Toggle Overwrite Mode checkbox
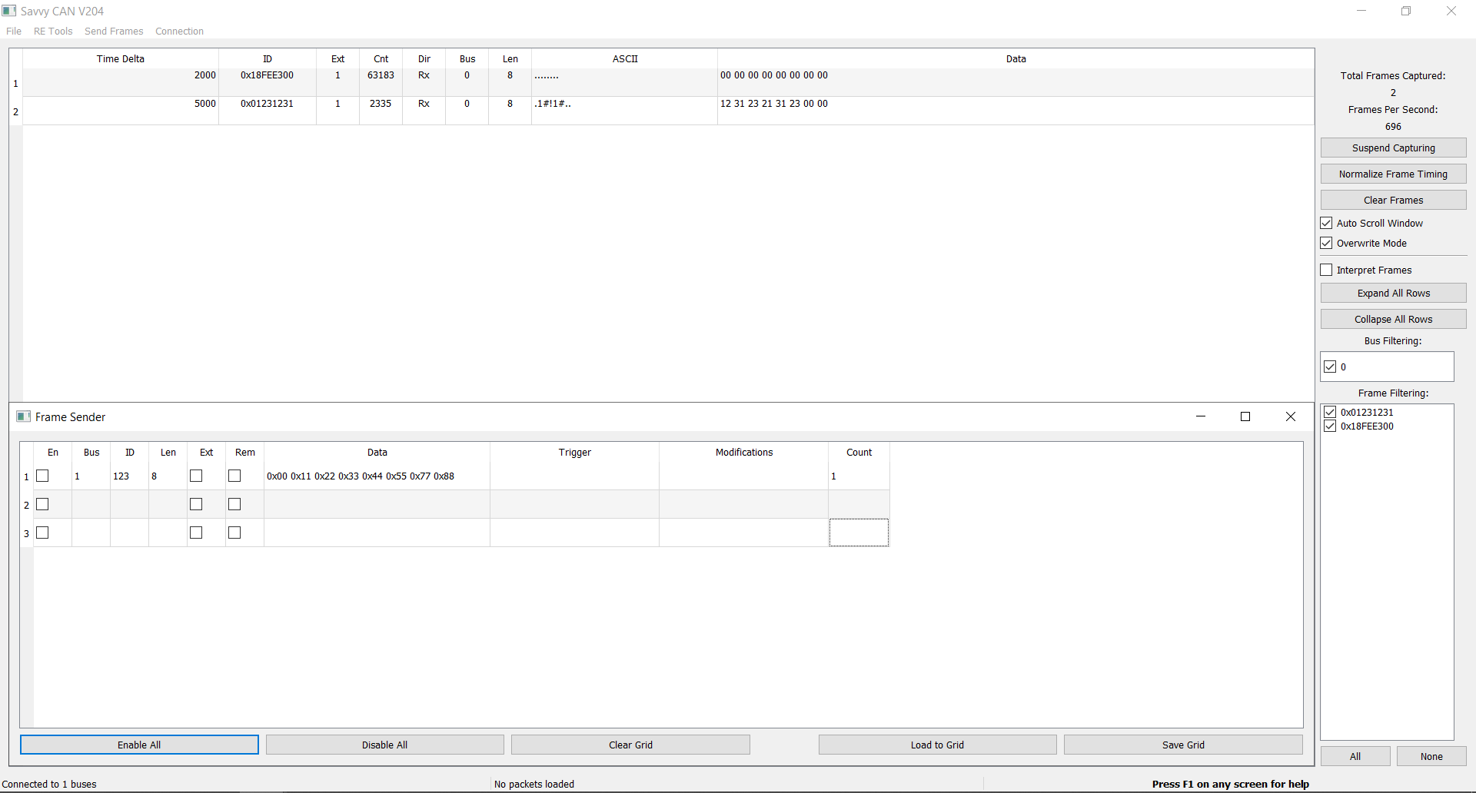 (1326, 243)
